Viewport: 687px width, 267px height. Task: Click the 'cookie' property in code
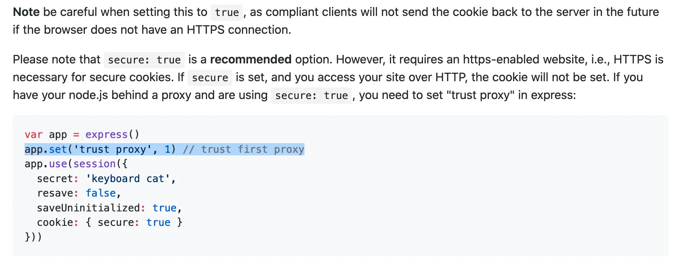pos(55,222)
